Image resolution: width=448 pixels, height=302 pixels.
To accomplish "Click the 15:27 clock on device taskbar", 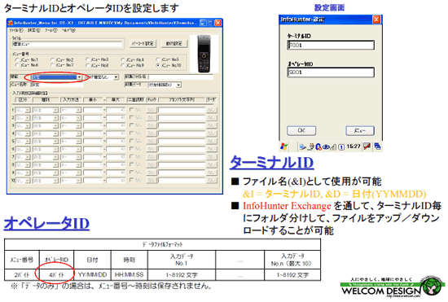I will coord(354,147).
